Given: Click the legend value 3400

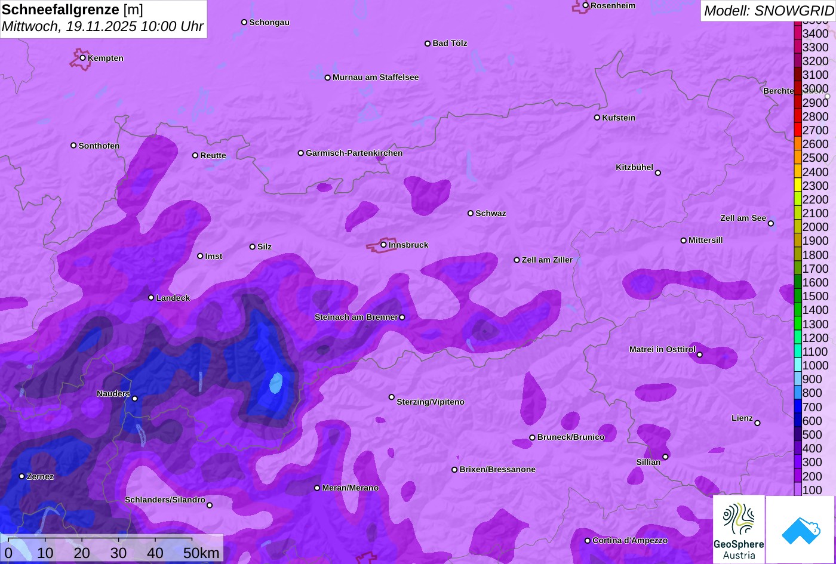Looking at the screenshot, I should point(816,33).
